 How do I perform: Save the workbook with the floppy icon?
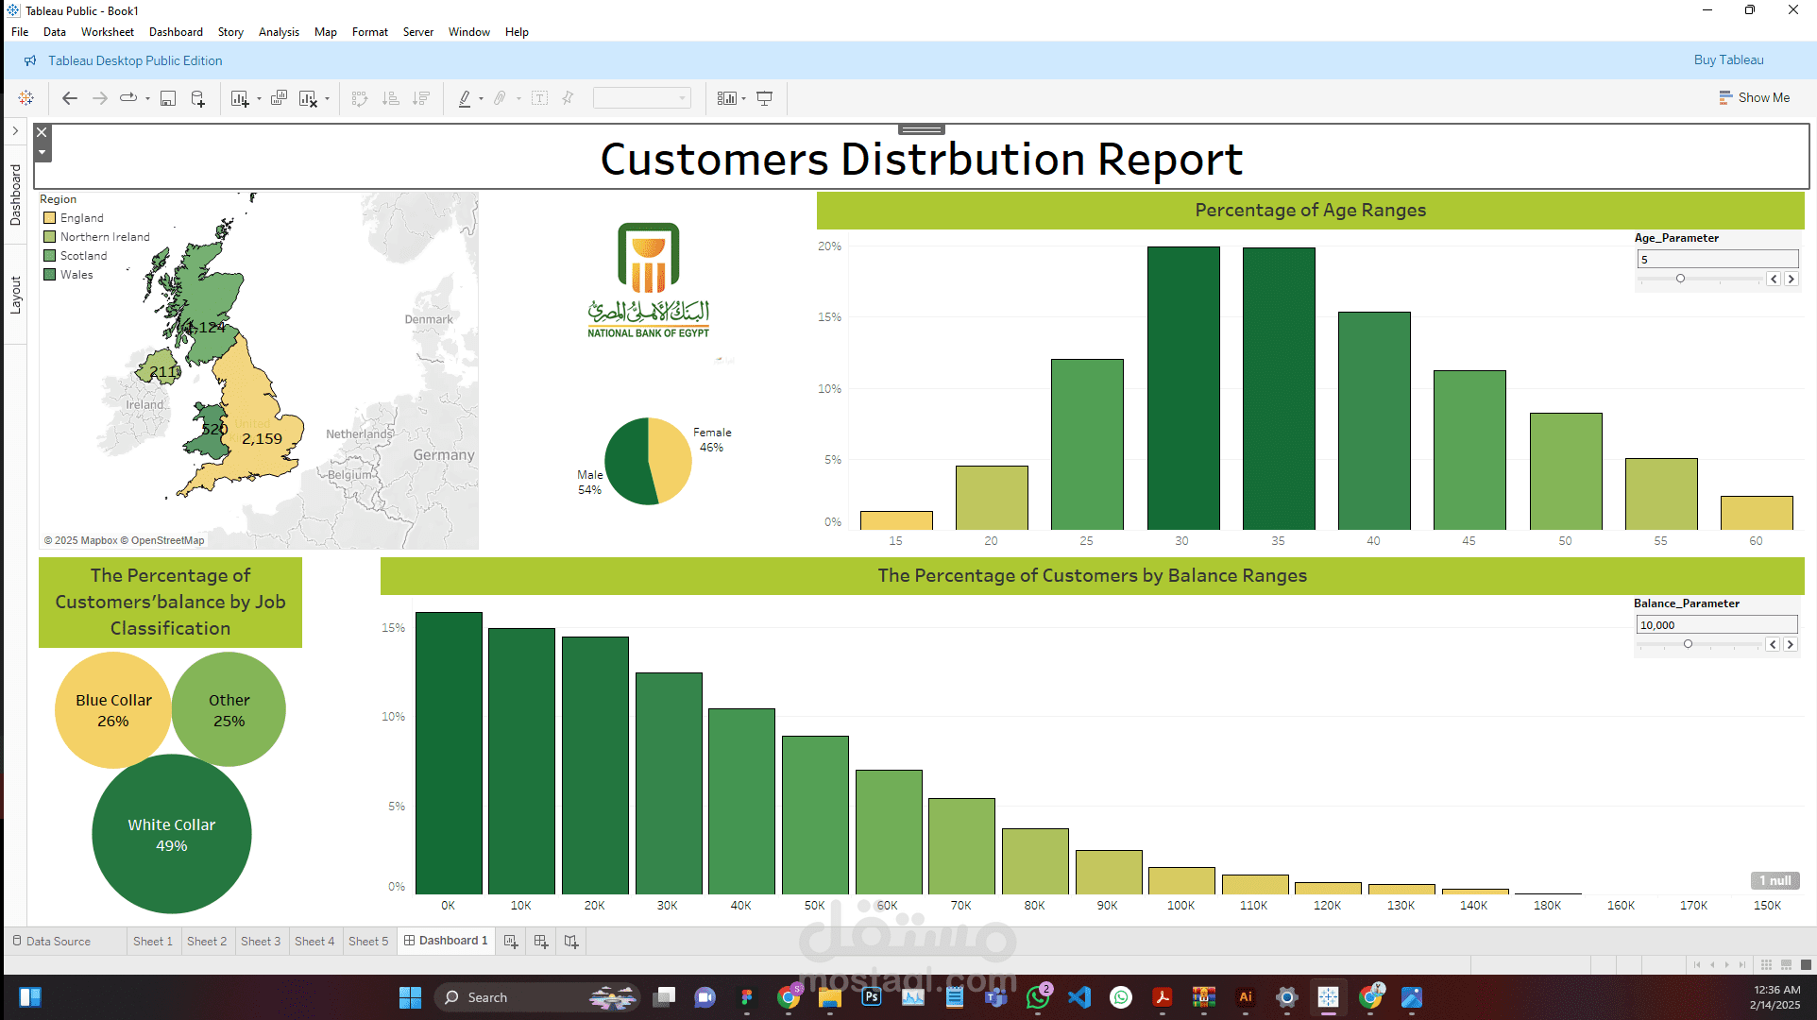pos(168,98)
